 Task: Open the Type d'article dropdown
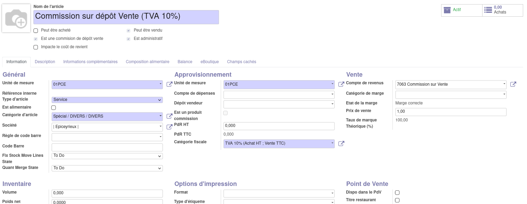(x=107, y=100)
